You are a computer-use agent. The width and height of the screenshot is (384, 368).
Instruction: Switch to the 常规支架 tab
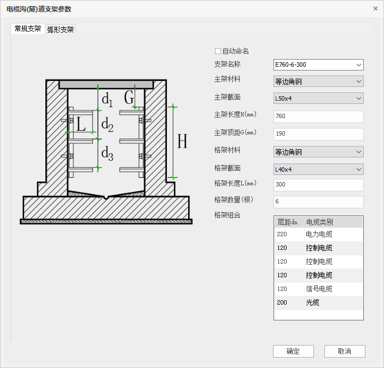(28, 28)
